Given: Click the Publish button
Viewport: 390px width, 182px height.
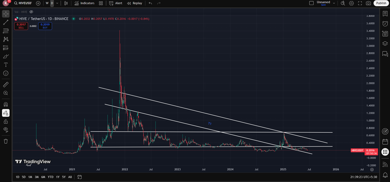Looking at the screenshot, I should point(381,3).
